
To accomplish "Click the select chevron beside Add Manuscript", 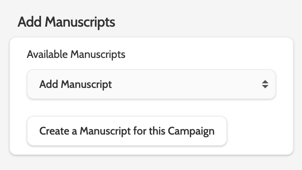I will 265,84.
